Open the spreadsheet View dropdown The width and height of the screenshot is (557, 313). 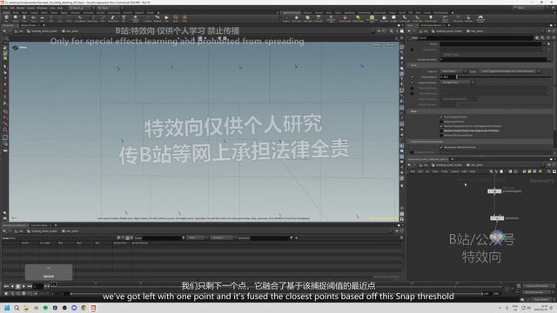click(198, 237)
